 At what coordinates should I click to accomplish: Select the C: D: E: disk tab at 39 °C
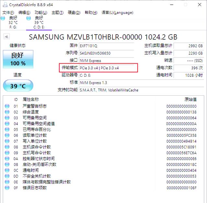click(39, 22)
